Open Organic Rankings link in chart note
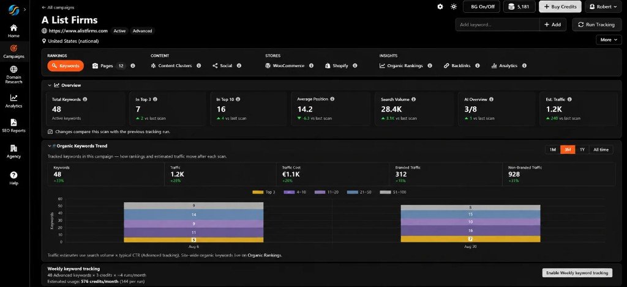Image resolution: width=627 pixels, height=287 pixels. pos(265,255)
